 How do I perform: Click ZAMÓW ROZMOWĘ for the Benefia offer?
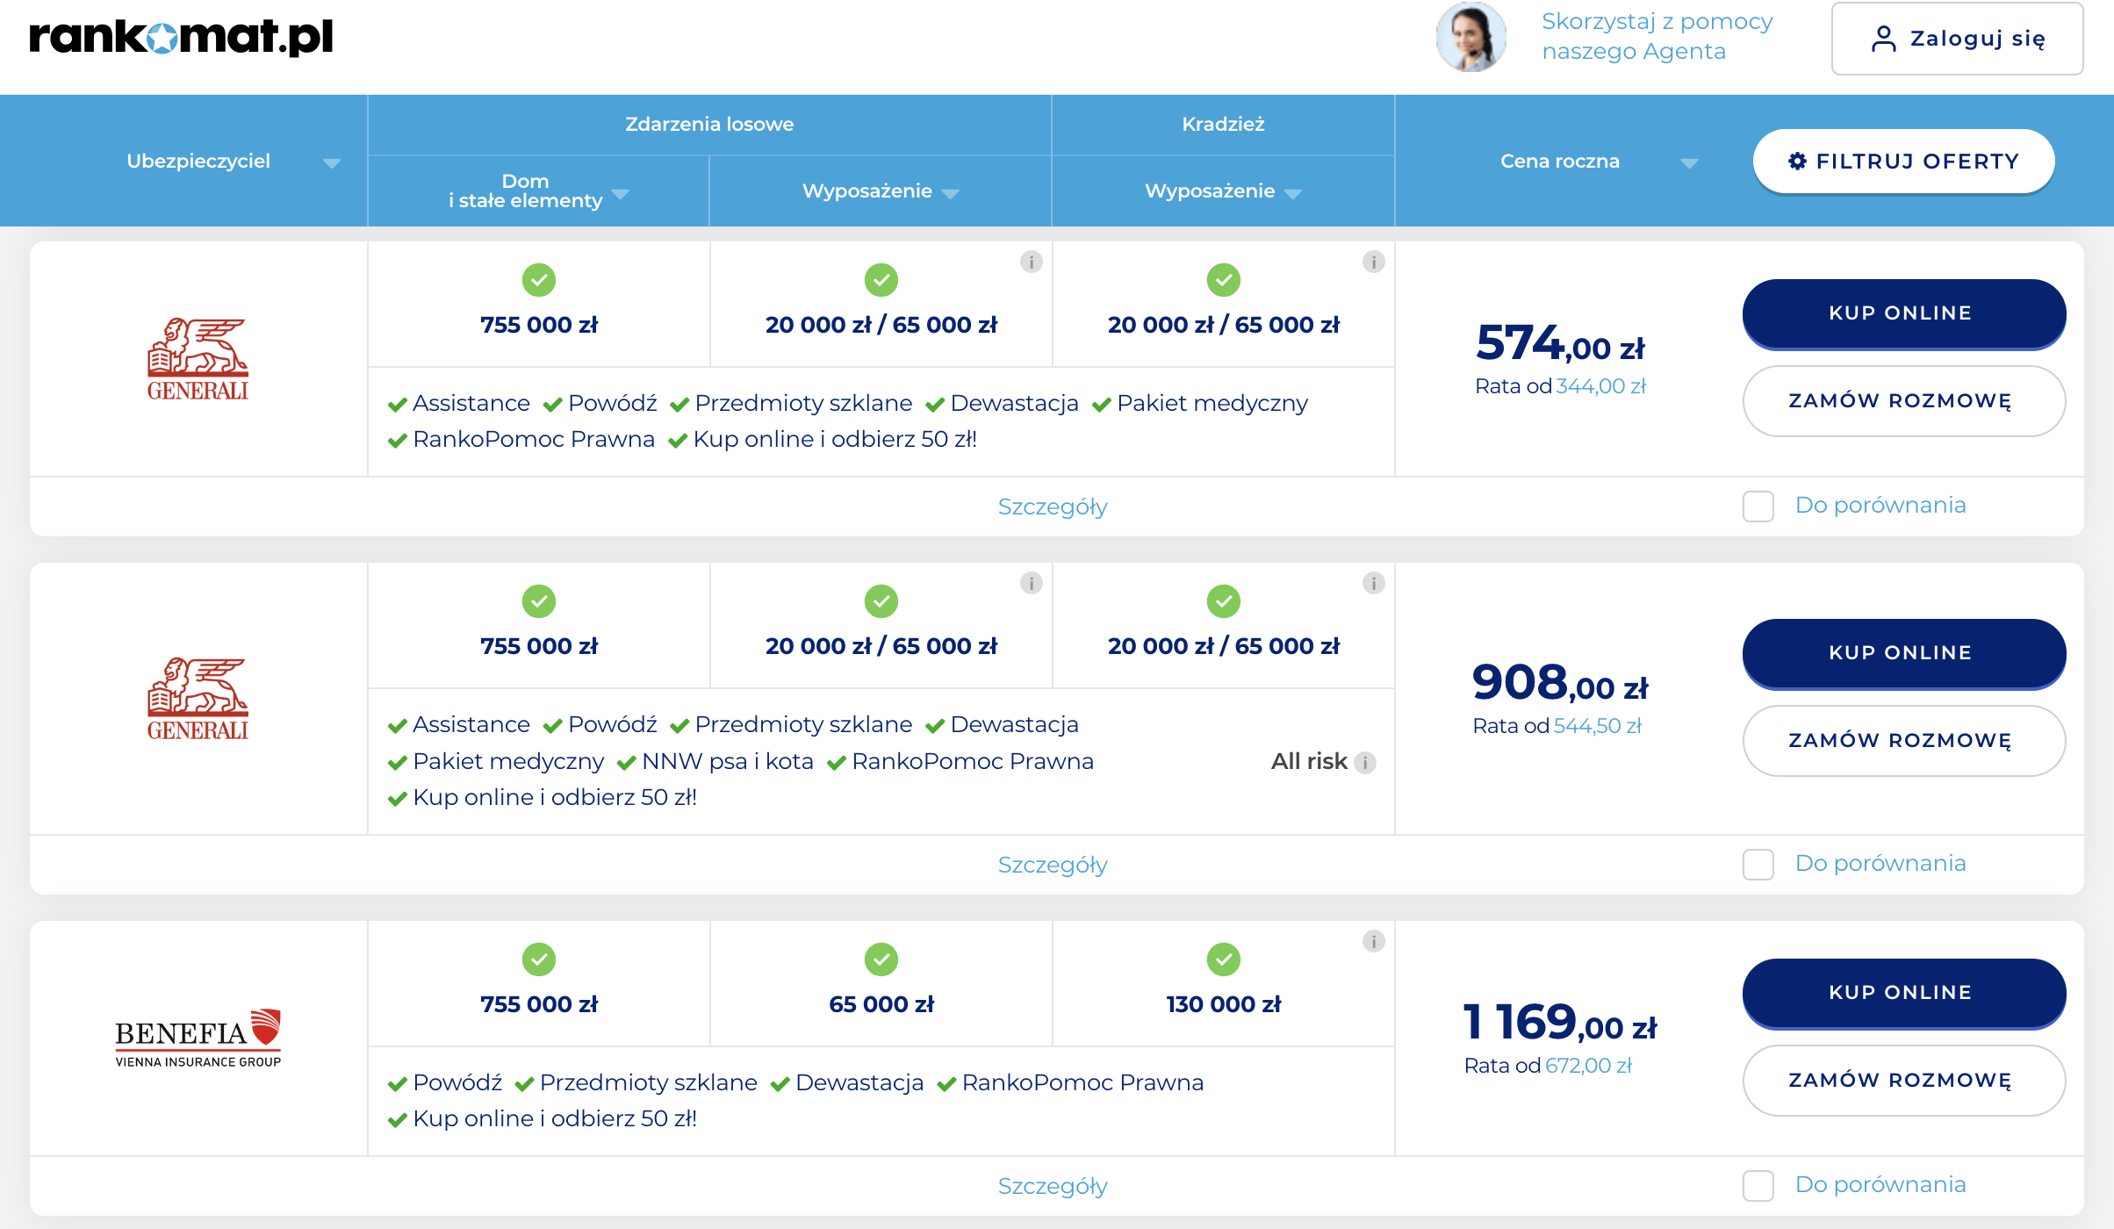1903,1081
